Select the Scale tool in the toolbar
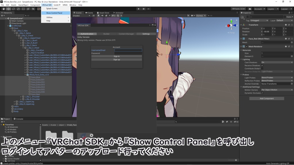Viewport: 294px width, 165px height. pos(18,9)
